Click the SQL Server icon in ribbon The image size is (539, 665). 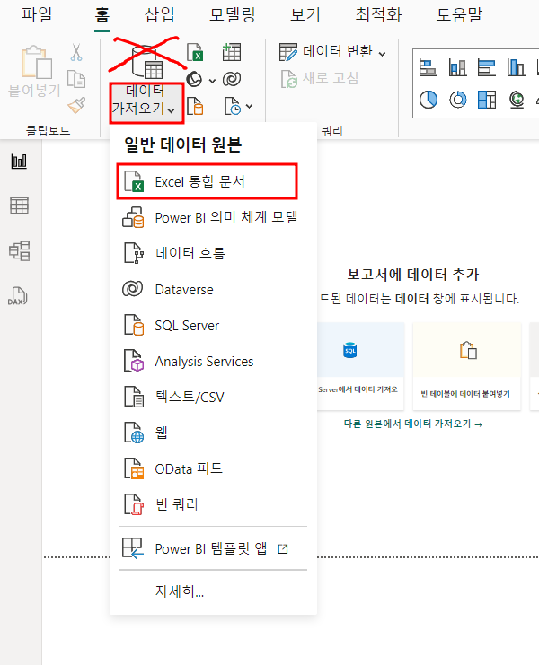tap(195, 106)
